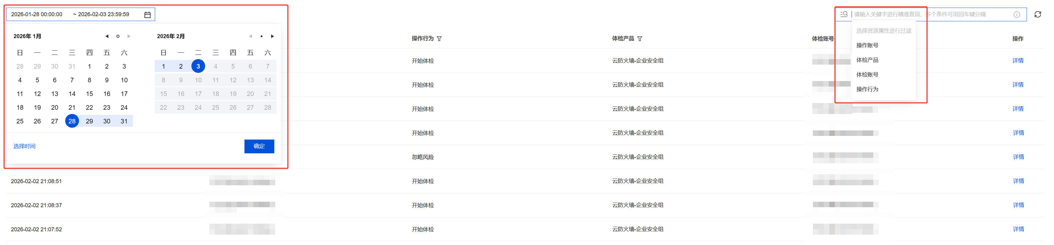
Task: Pick highlighted date January 28
Action: coord(72,122)
